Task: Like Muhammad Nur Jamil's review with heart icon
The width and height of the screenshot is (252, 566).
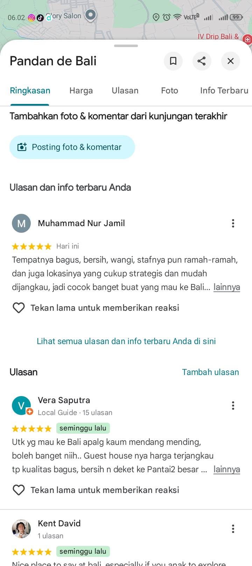Action: (x=19, y=308)
